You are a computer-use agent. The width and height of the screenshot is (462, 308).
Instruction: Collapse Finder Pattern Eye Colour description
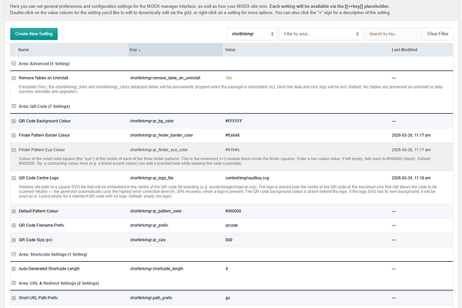[14, 149]
